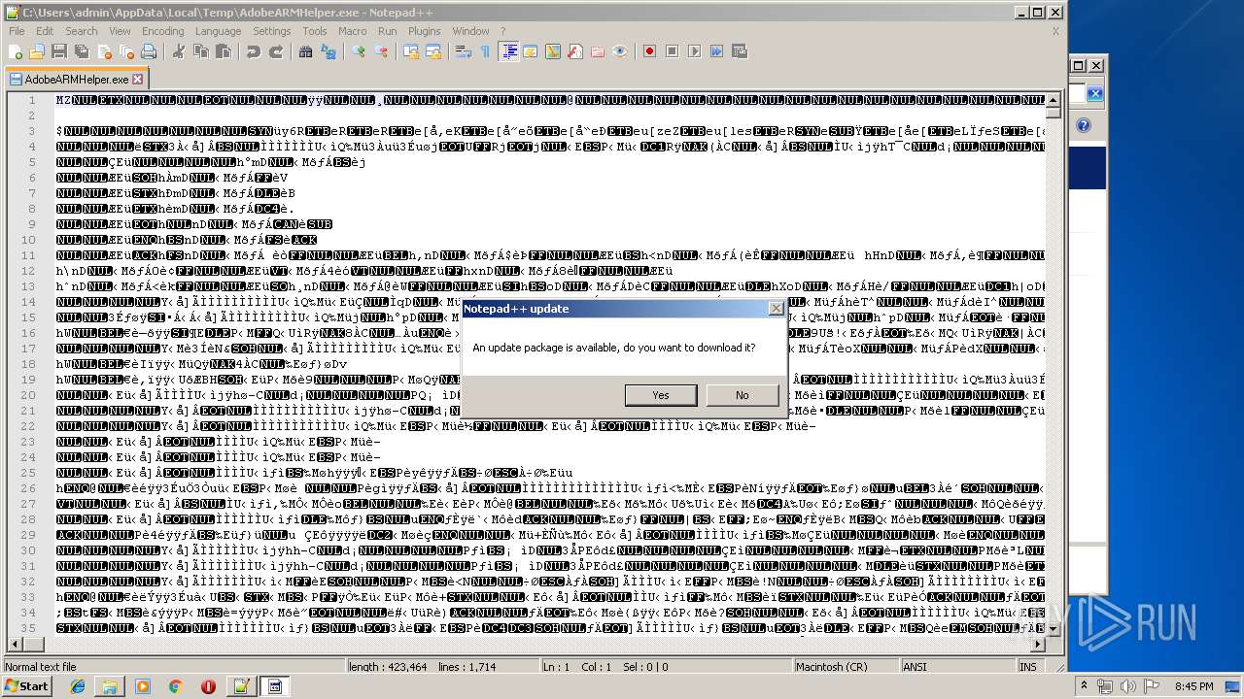Toggle synchronize horizontal scrolling
The width and height of the screenshot is (1244, 699).
(433, 51)
